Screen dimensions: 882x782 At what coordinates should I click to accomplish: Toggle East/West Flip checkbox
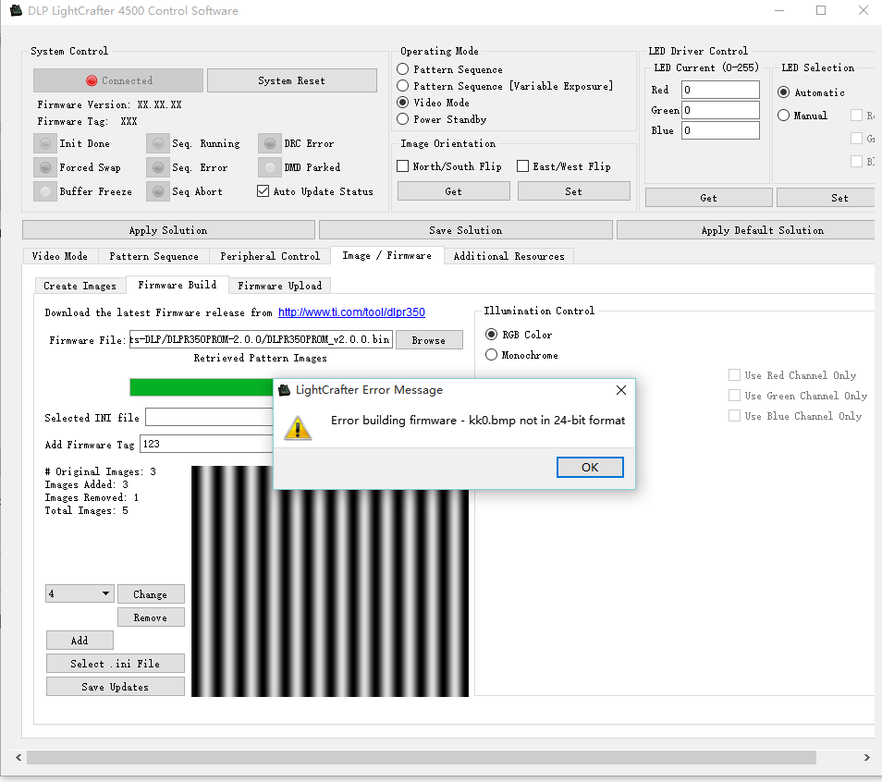tap(522, 166)
